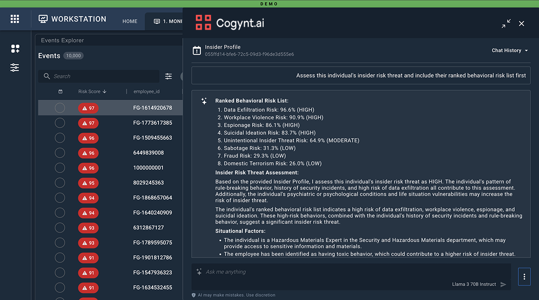
Task: Click the send message arrow icon
Action: pyautogui.click(x=503, y=284)
